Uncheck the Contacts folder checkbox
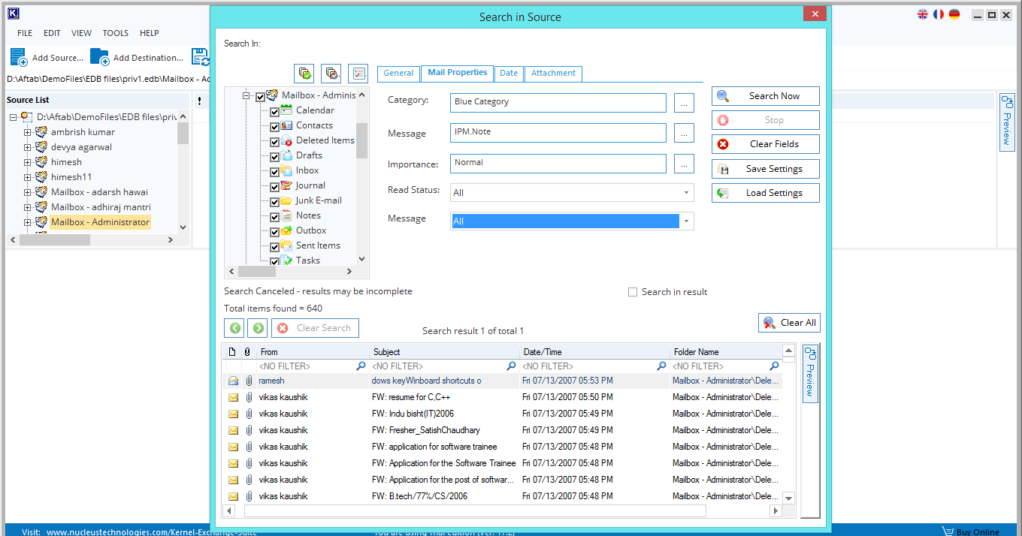Viewport: 1022px width, 536px height. (274, 126)
